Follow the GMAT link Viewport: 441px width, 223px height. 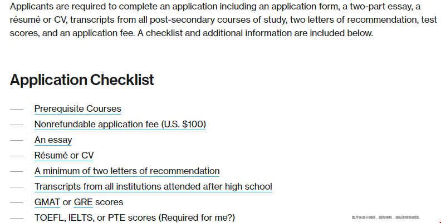point(47,202)
